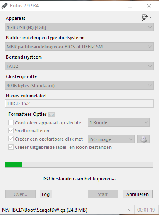Click the hash checksum # button
The image size is (159, 215).
(129, 210)
